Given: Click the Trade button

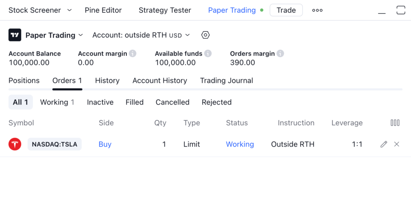Looking at the screenshot, I should (286, 10).
